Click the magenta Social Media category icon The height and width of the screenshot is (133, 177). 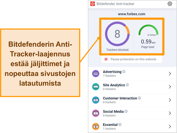pos(96,113)
